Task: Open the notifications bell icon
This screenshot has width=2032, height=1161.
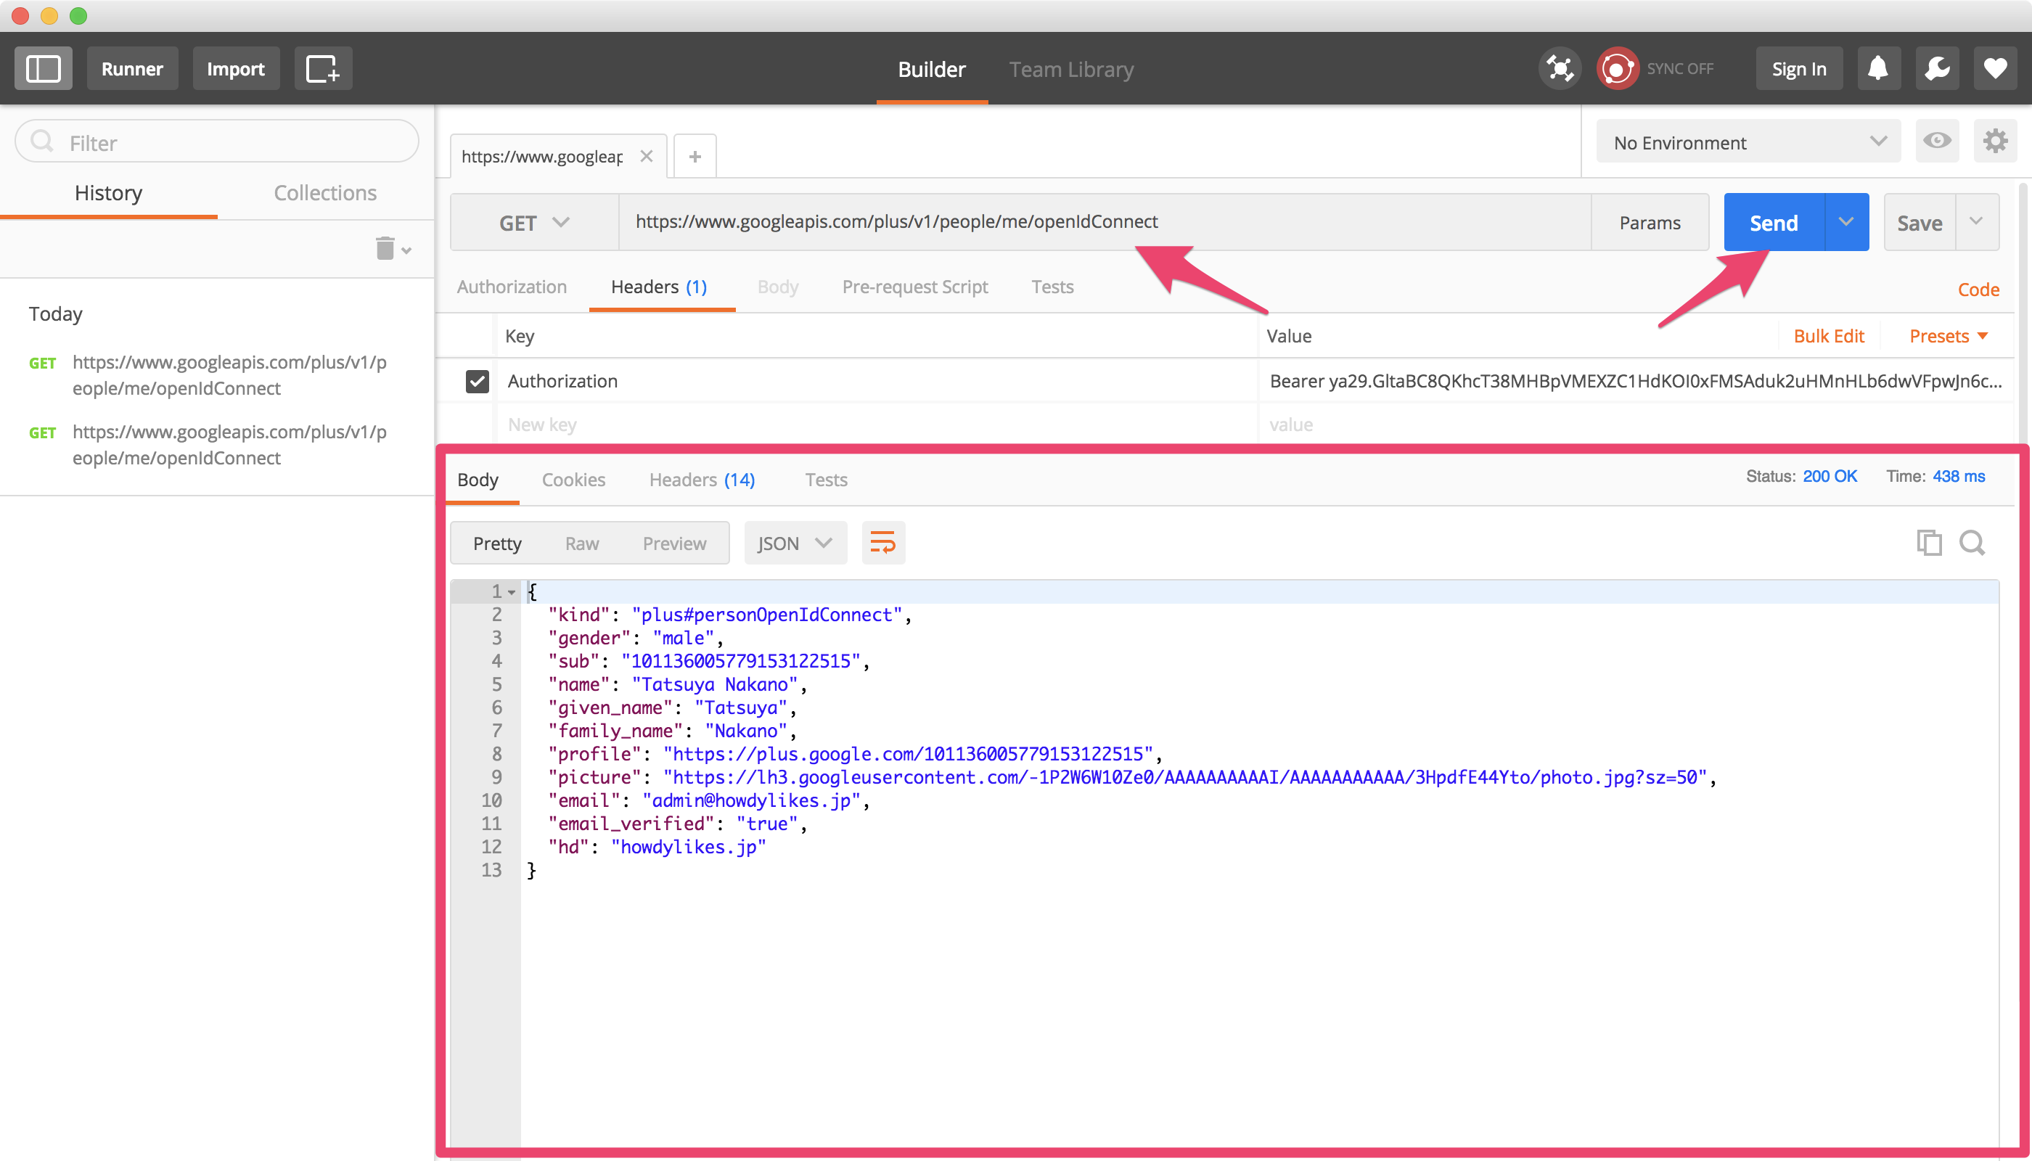Action: pos(1878,67)
